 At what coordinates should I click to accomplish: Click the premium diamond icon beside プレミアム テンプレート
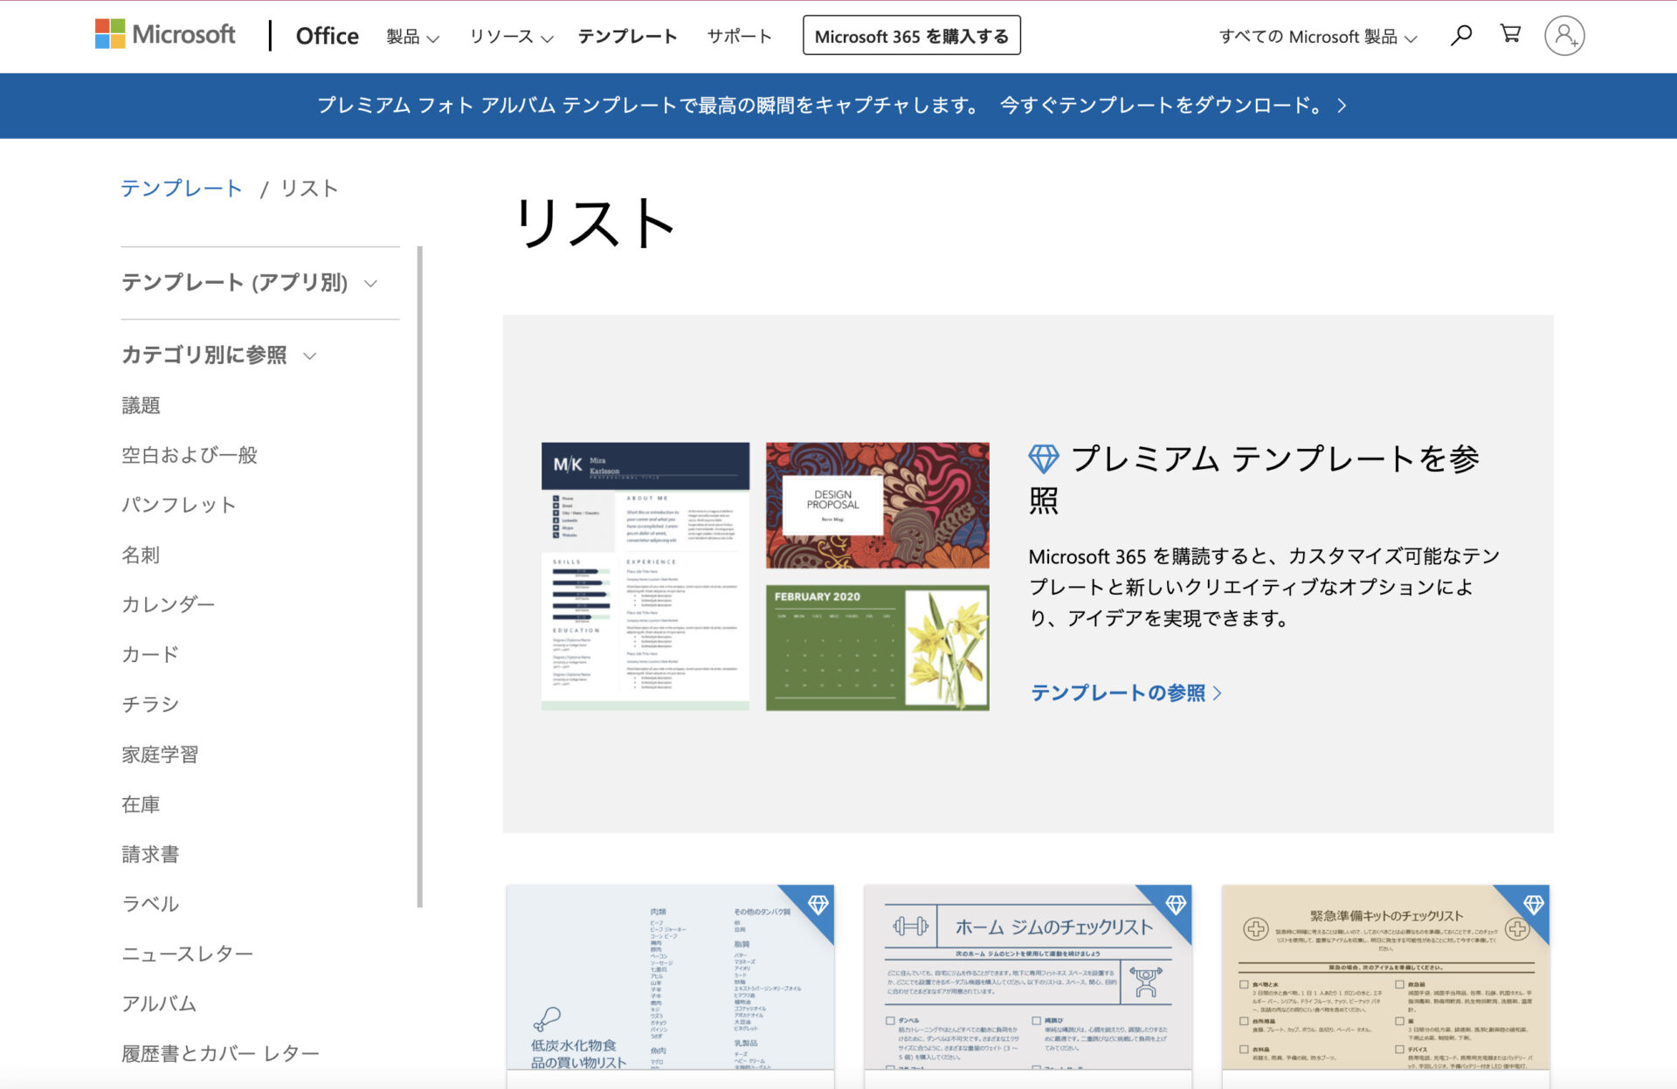pos(1045,457)
